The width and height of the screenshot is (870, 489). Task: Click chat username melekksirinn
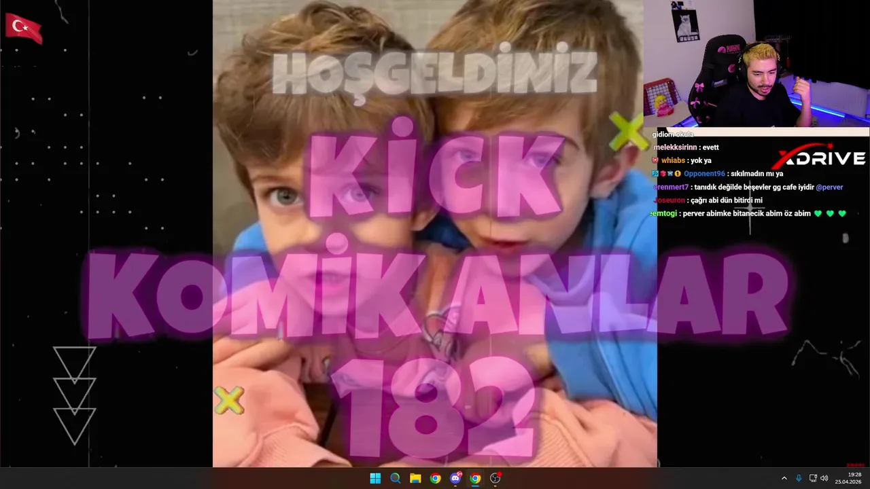tap(675, 147)
